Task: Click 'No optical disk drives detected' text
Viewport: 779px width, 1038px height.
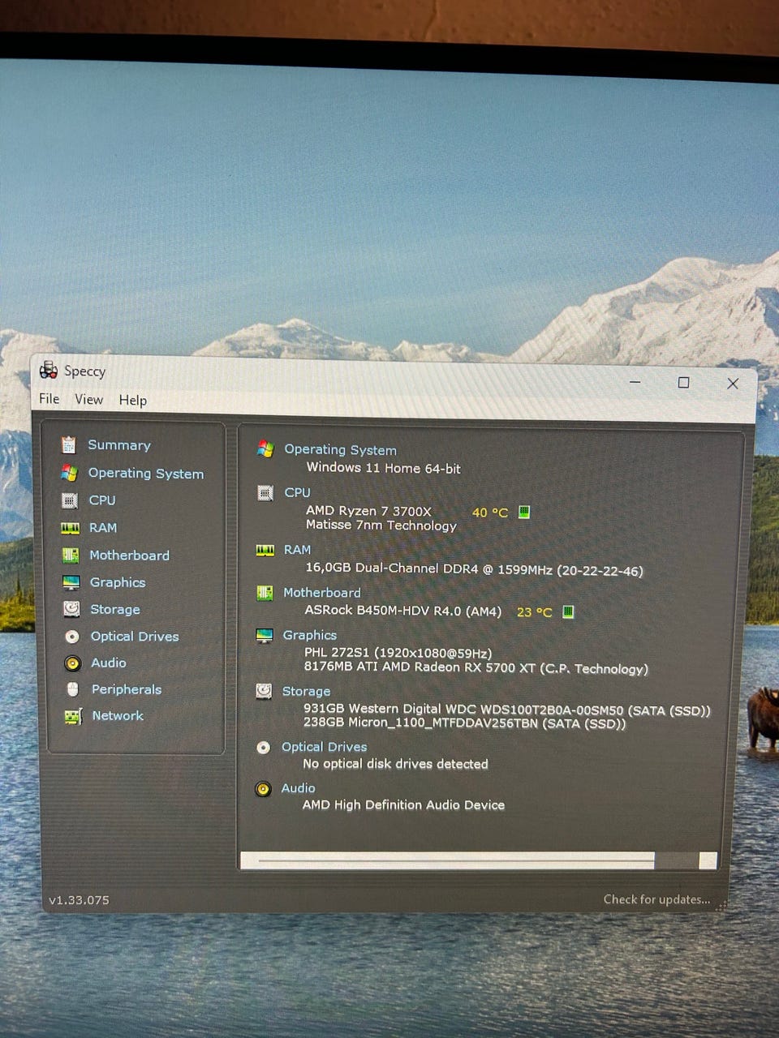Action: click(396, 764)
